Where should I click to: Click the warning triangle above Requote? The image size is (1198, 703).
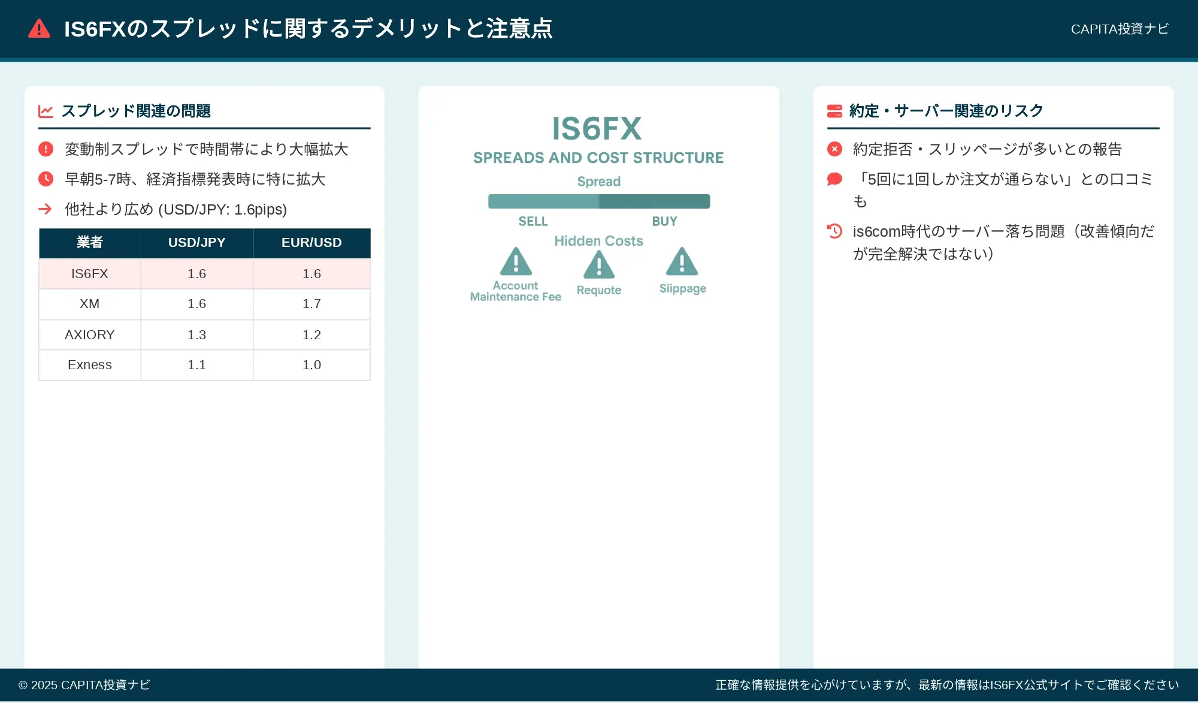tap(599, 264)
